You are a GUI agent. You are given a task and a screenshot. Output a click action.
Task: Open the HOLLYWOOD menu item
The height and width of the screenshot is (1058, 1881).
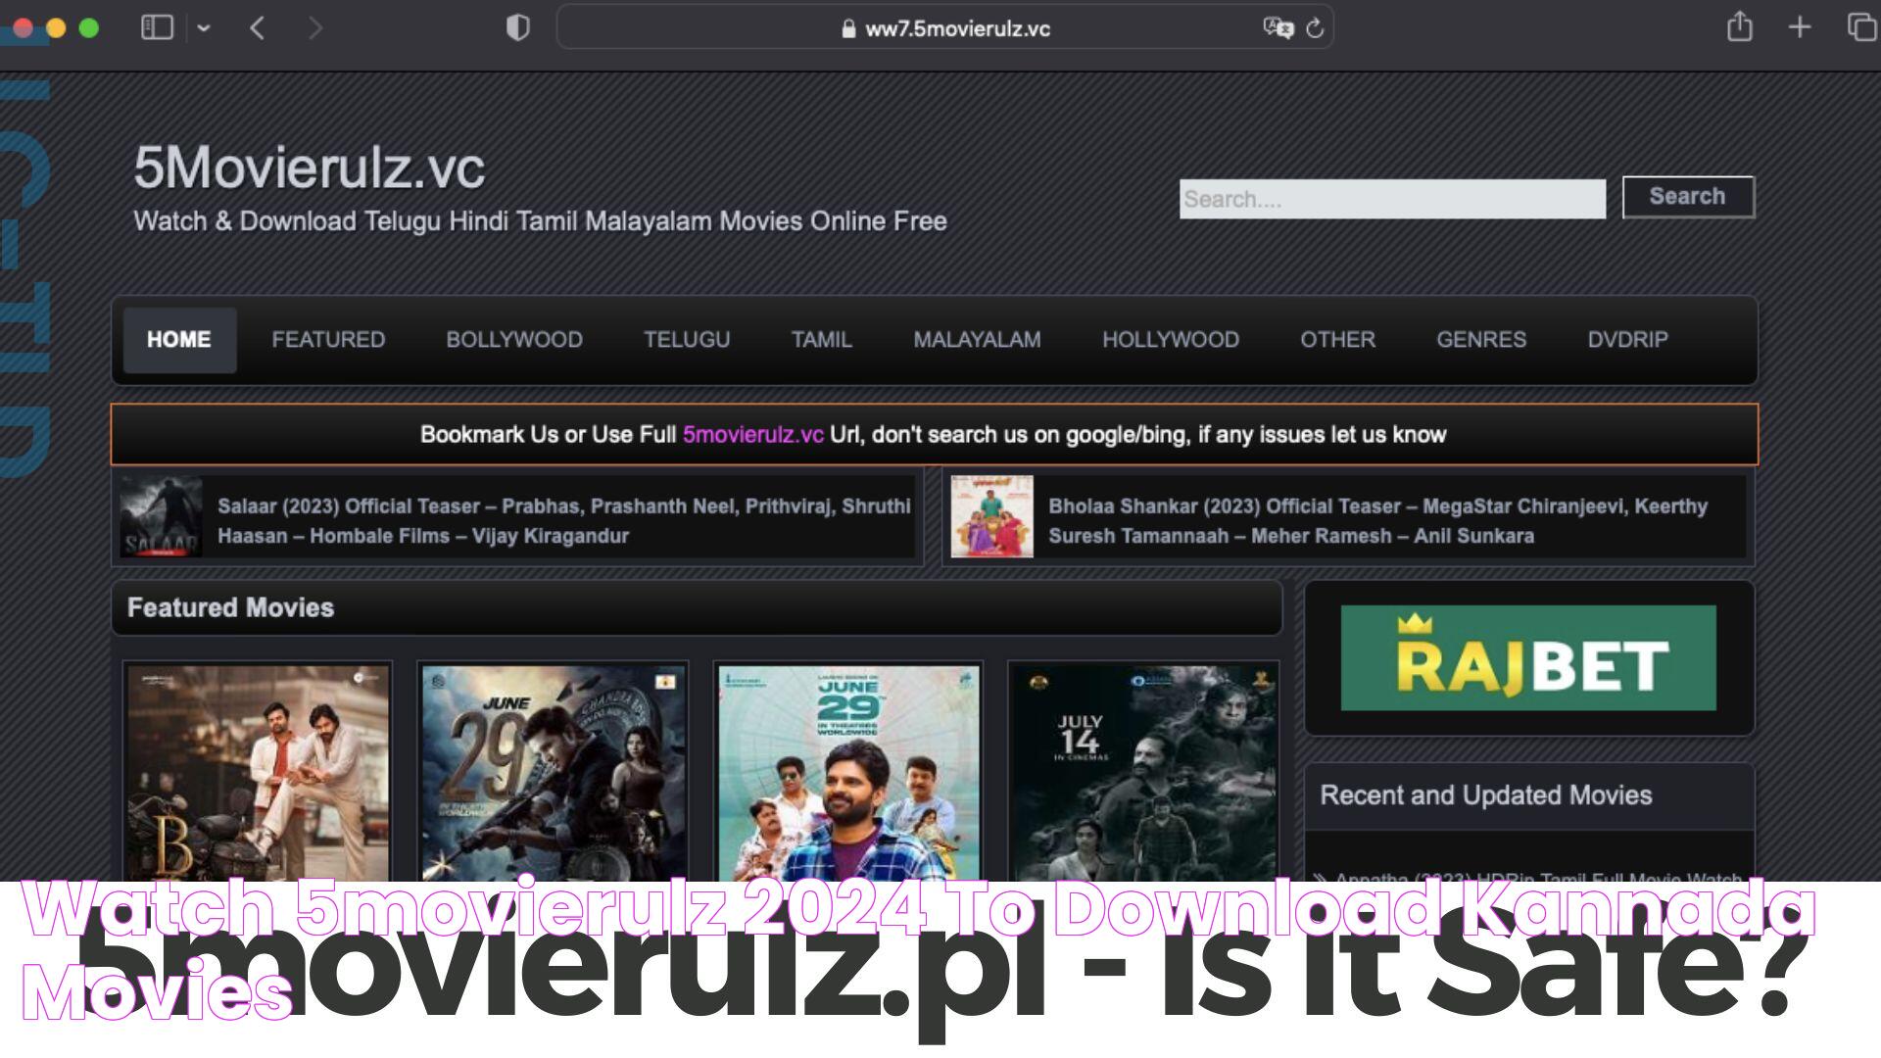coord(1171,340)
